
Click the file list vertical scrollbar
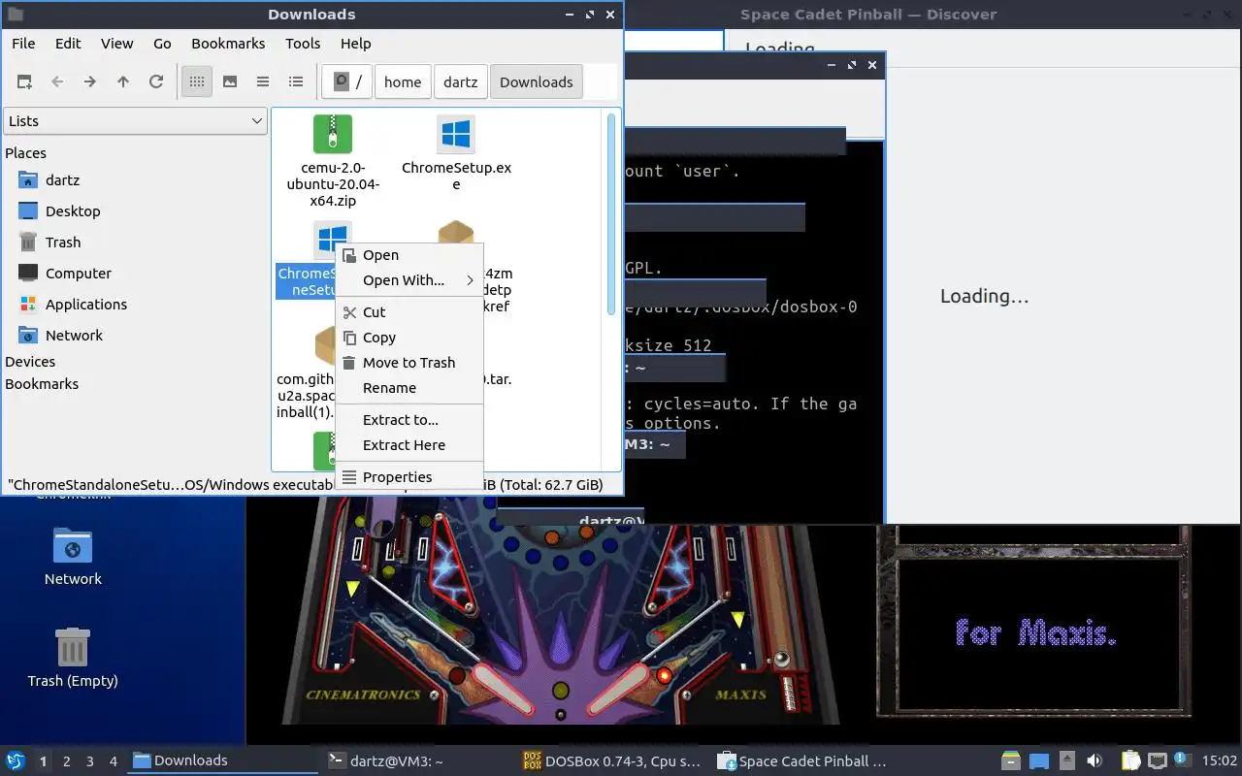coord(611,215)
